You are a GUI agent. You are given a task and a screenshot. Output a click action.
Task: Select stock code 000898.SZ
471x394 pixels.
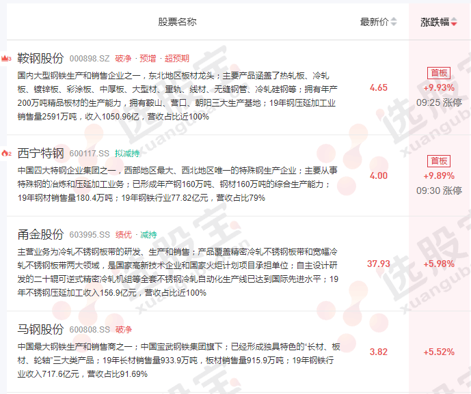(90, 59)
